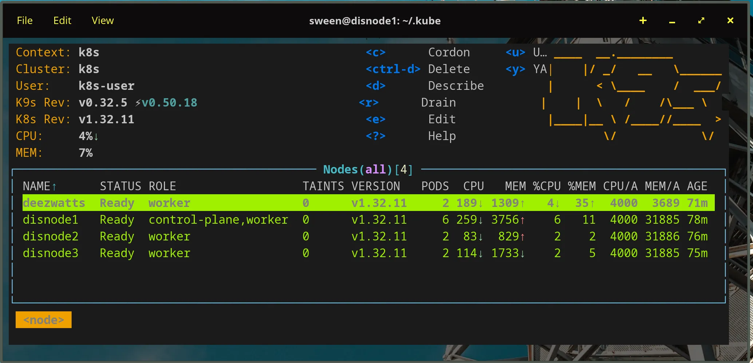Click the minimize window icon
The height and width of the screenshot is (363, 753).
pos(672,21)
